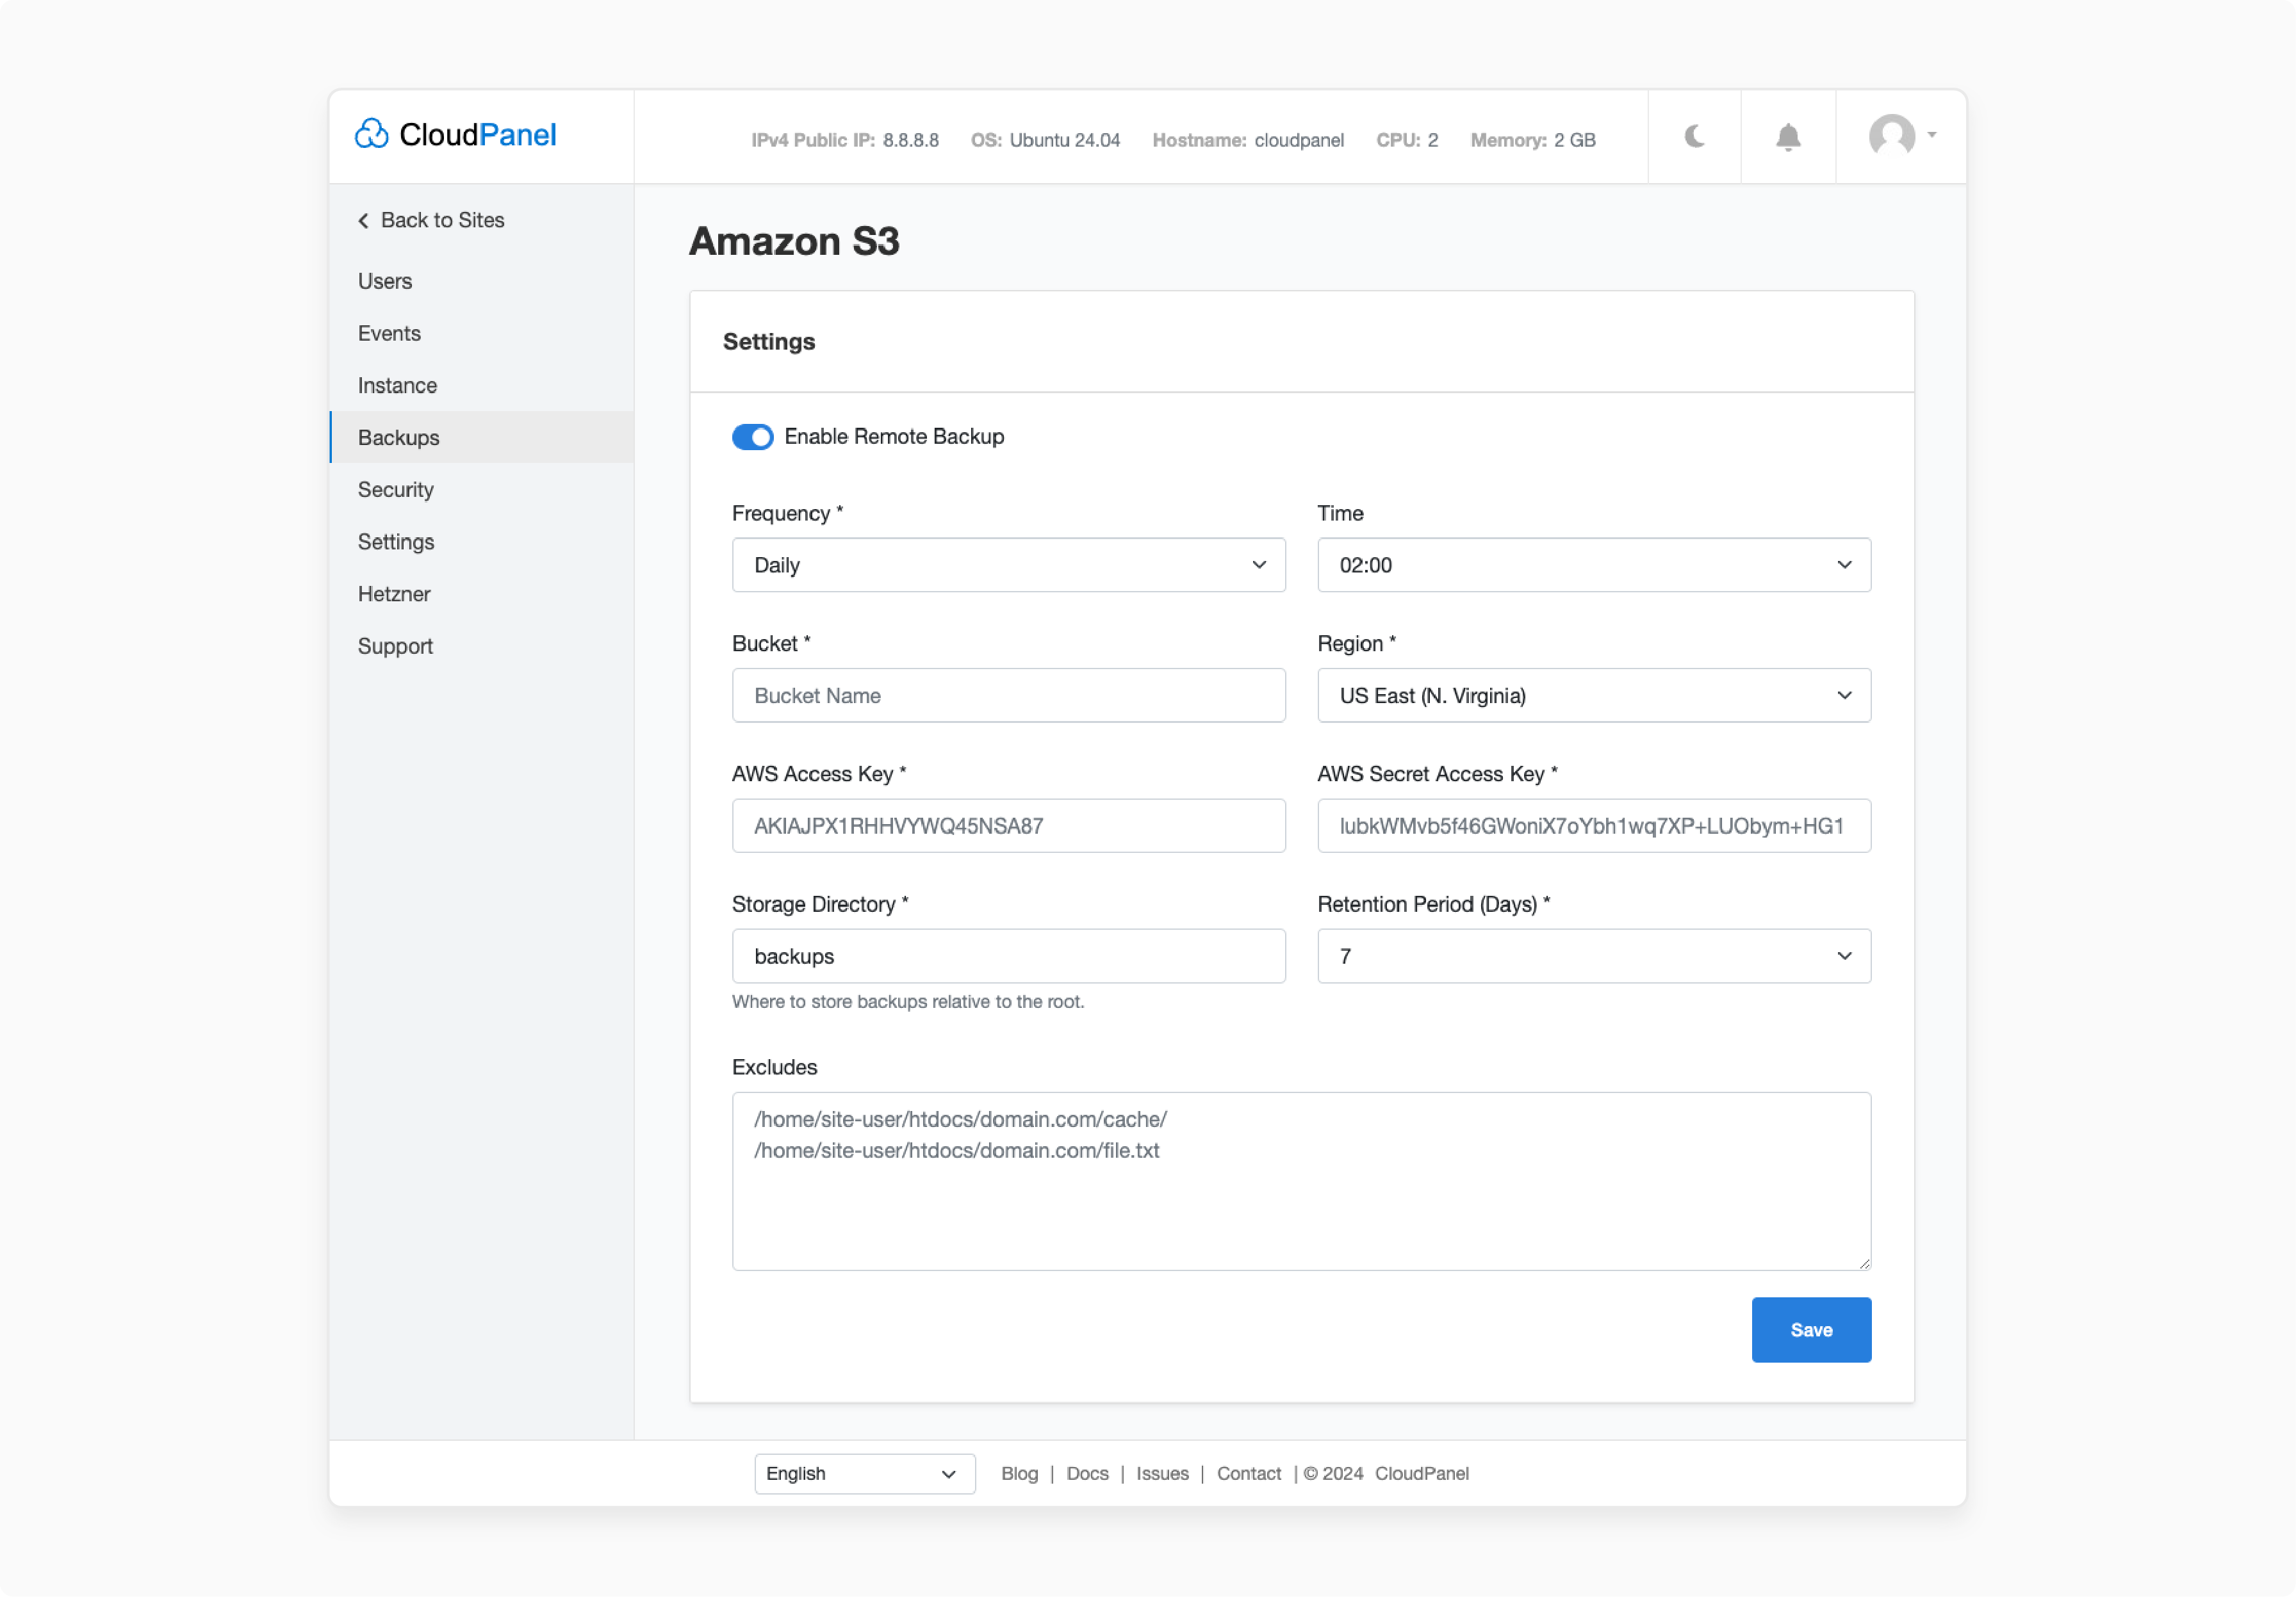Click the IPv4 Public IP 8.8.8.8 text
2296x1597 pixels.
[x=845, y=141]
